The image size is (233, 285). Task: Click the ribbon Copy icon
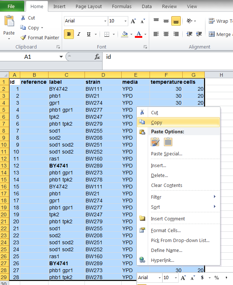[x=23, y=28]
